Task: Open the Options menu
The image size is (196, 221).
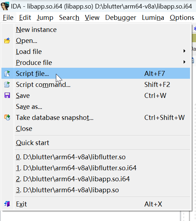Action: tap(182, 18)
